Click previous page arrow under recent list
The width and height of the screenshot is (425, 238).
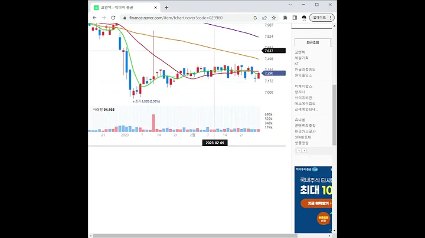[x=299, y=151]
